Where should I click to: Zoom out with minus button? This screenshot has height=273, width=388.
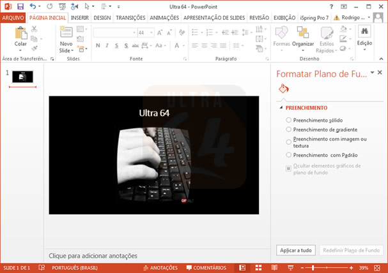[302, 268]
